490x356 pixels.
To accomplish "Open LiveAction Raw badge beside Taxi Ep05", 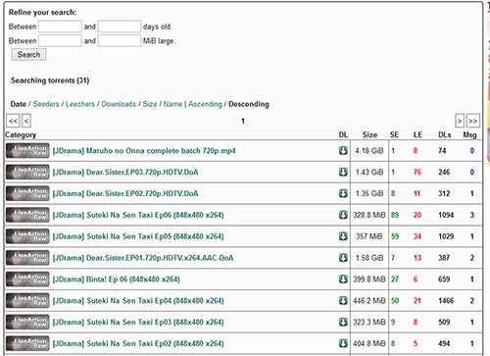I will tap(27, 236).
